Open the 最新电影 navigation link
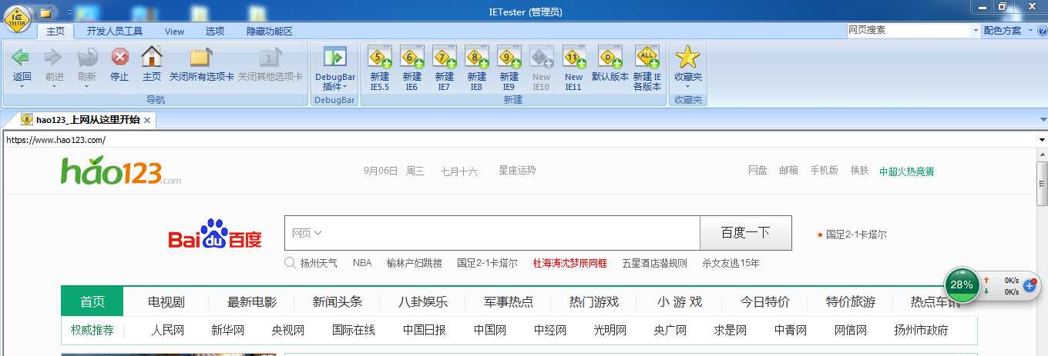This screenshot has height=356, width=1048. tap(252, 302)
